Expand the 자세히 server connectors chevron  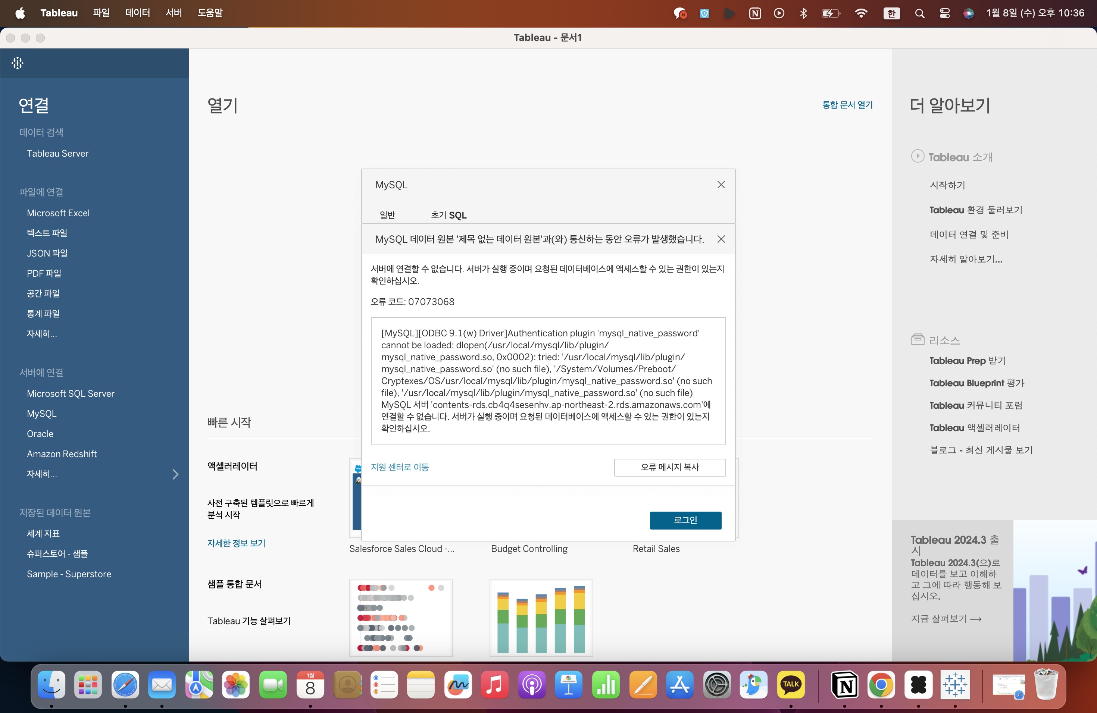[x=175, y=474]
